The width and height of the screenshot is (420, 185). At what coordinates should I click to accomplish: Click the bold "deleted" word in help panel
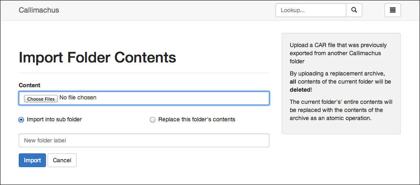tap(300, 90)
